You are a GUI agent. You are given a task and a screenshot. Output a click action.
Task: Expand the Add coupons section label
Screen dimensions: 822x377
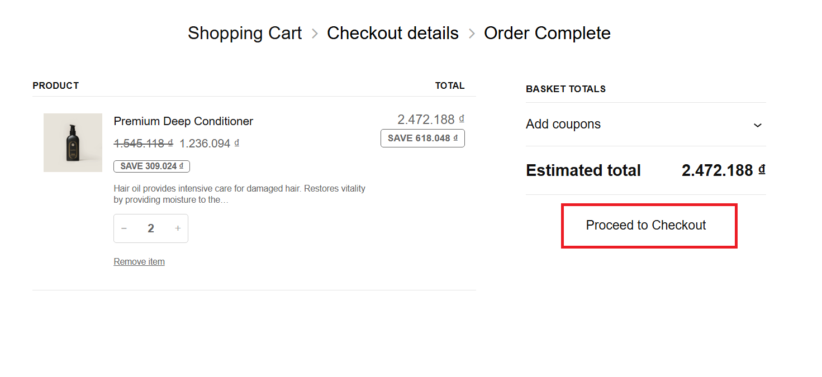pos(563,124)
